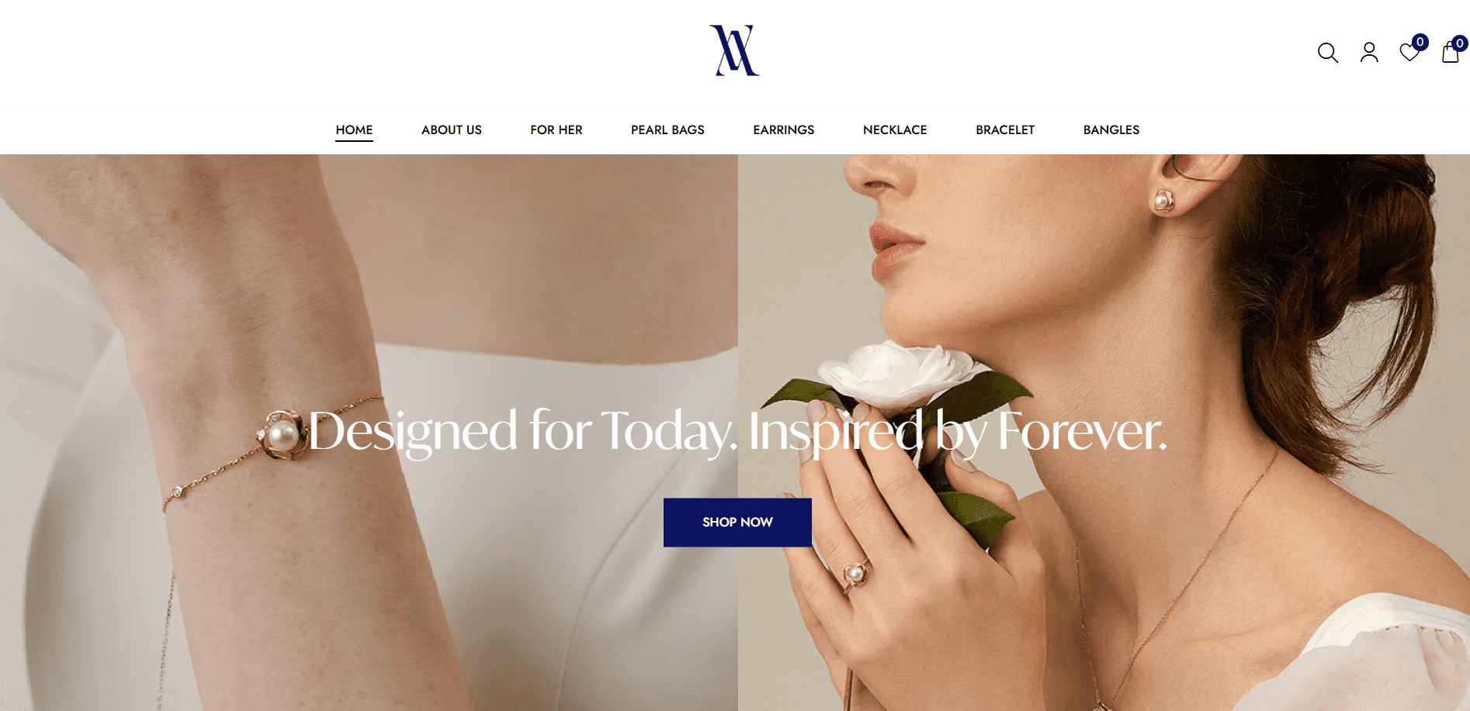The image size is (1470, 711).
Task: Select BANGLES from navigation bar
Action: pyautogui.click(x=1111, y=130)
